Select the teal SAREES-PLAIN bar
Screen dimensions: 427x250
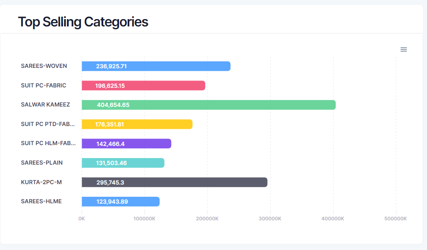(x=123, y=163)
